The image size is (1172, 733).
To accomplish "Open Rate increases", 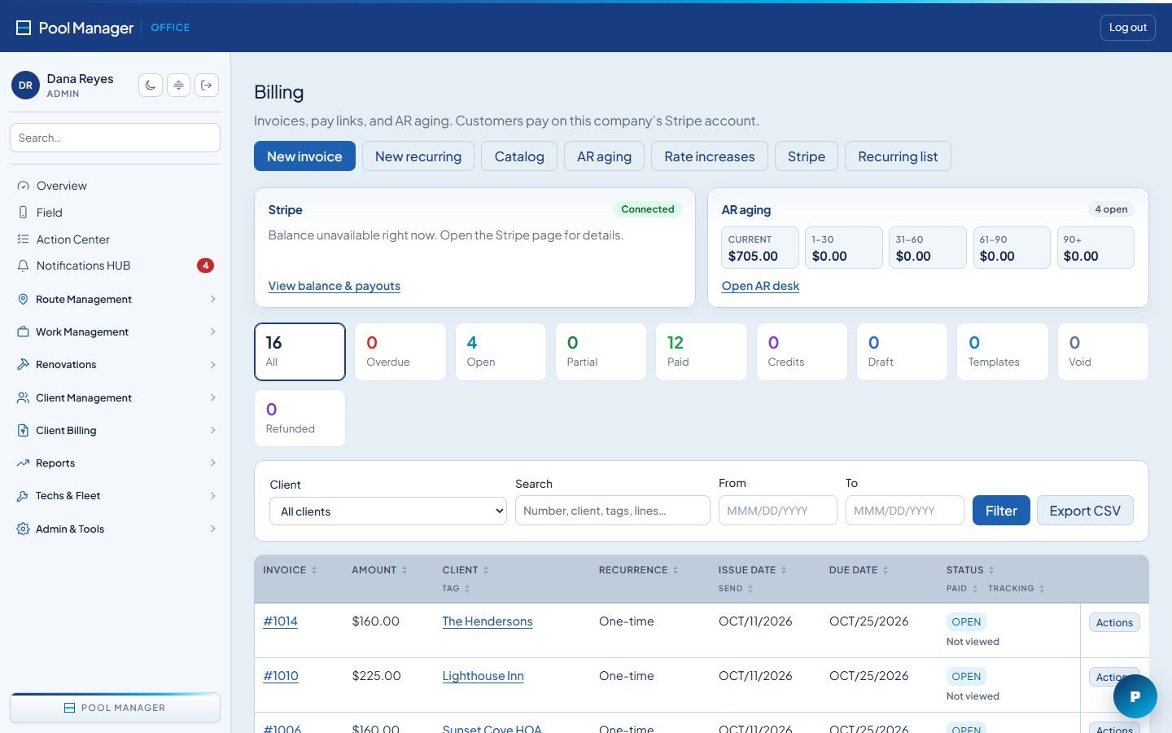I will click(x=710, y=156).
